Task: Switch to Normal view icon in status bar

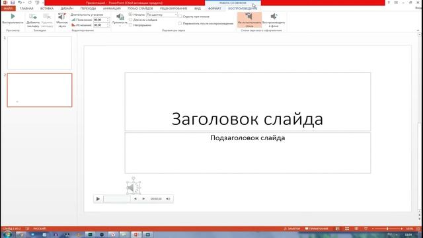Action: (x=338, y=229)
